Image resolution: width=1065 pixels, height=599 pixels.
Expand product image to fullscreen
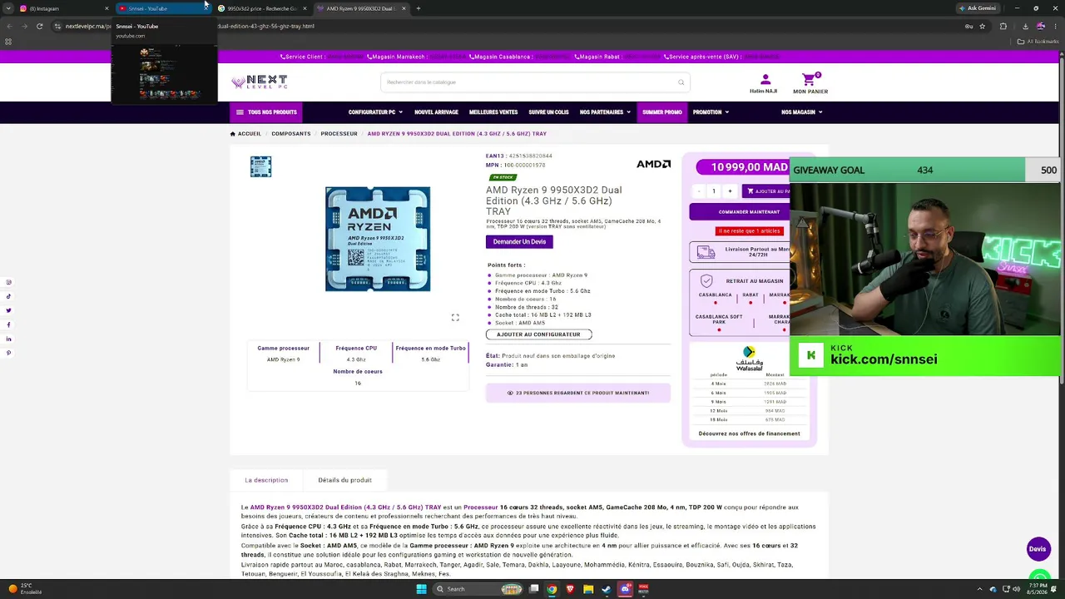455,318
